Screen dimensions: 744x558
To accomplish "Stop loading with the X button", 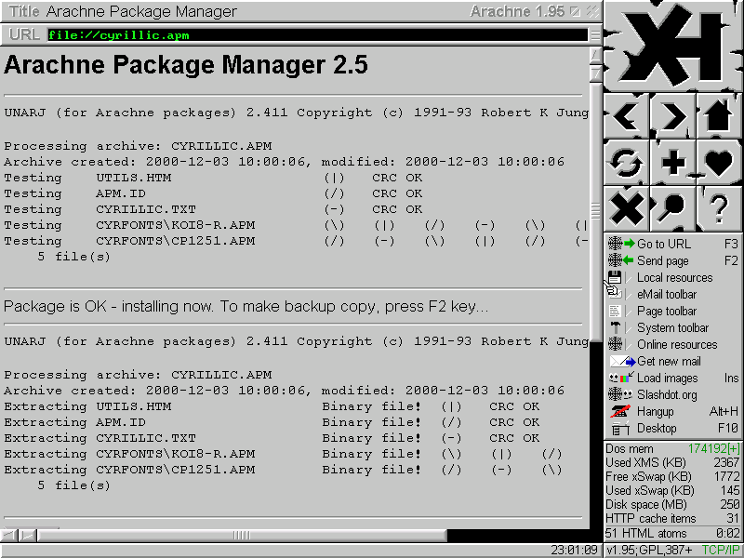I will 626,208.
